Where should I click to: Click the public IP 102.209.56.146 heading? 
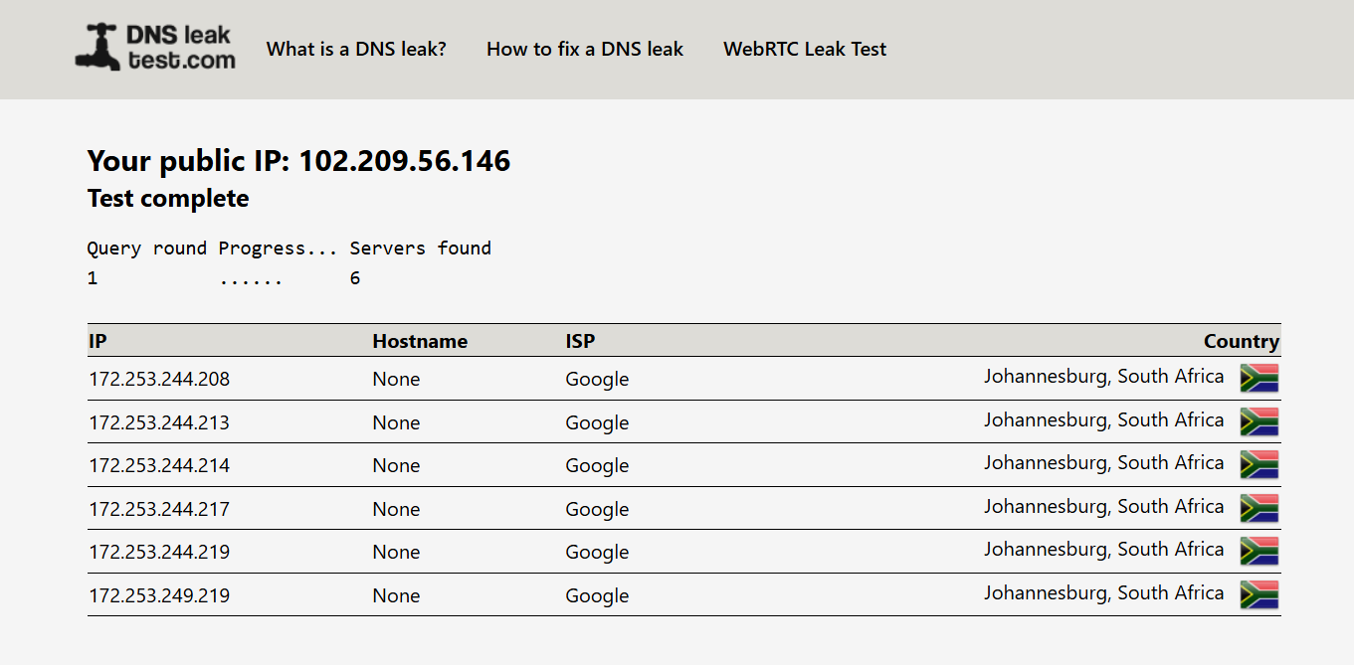[x=298, y=161]
